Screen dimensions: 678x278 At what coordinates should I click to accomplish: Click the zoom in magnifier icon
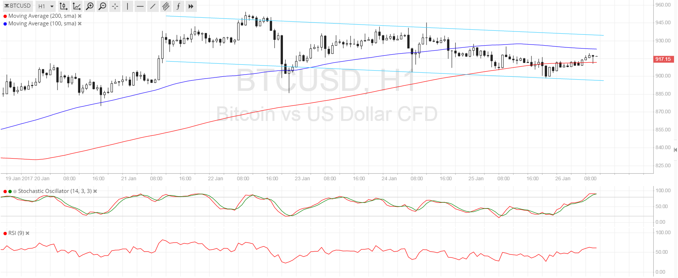[90, 6]
